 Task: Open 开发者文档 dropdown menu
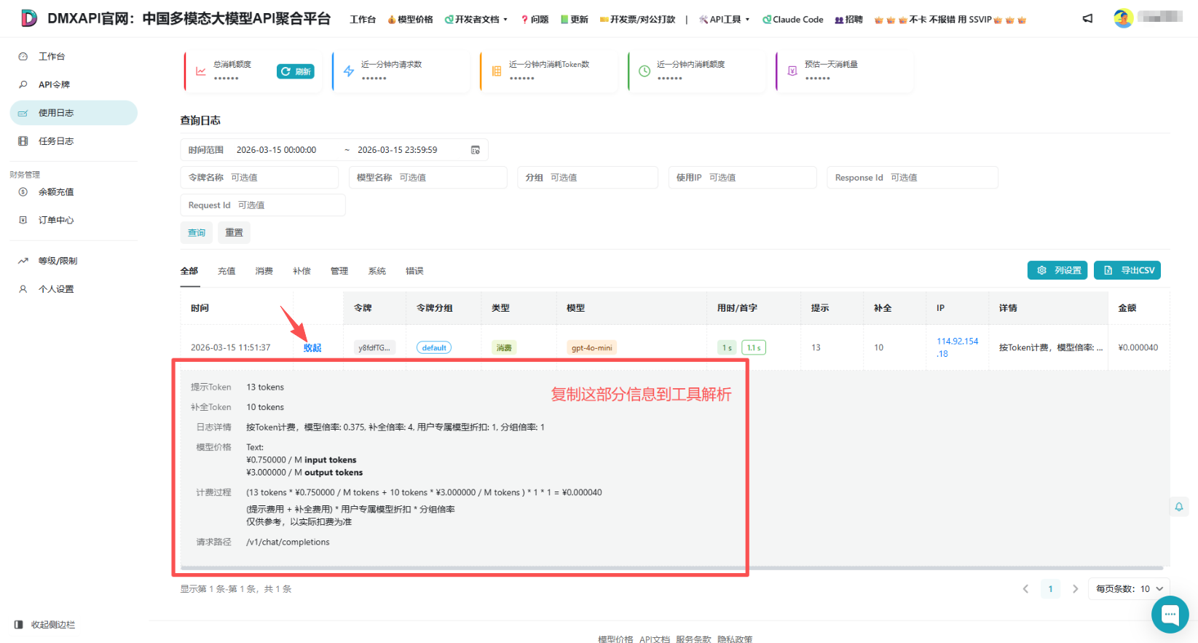click(476, 20)
